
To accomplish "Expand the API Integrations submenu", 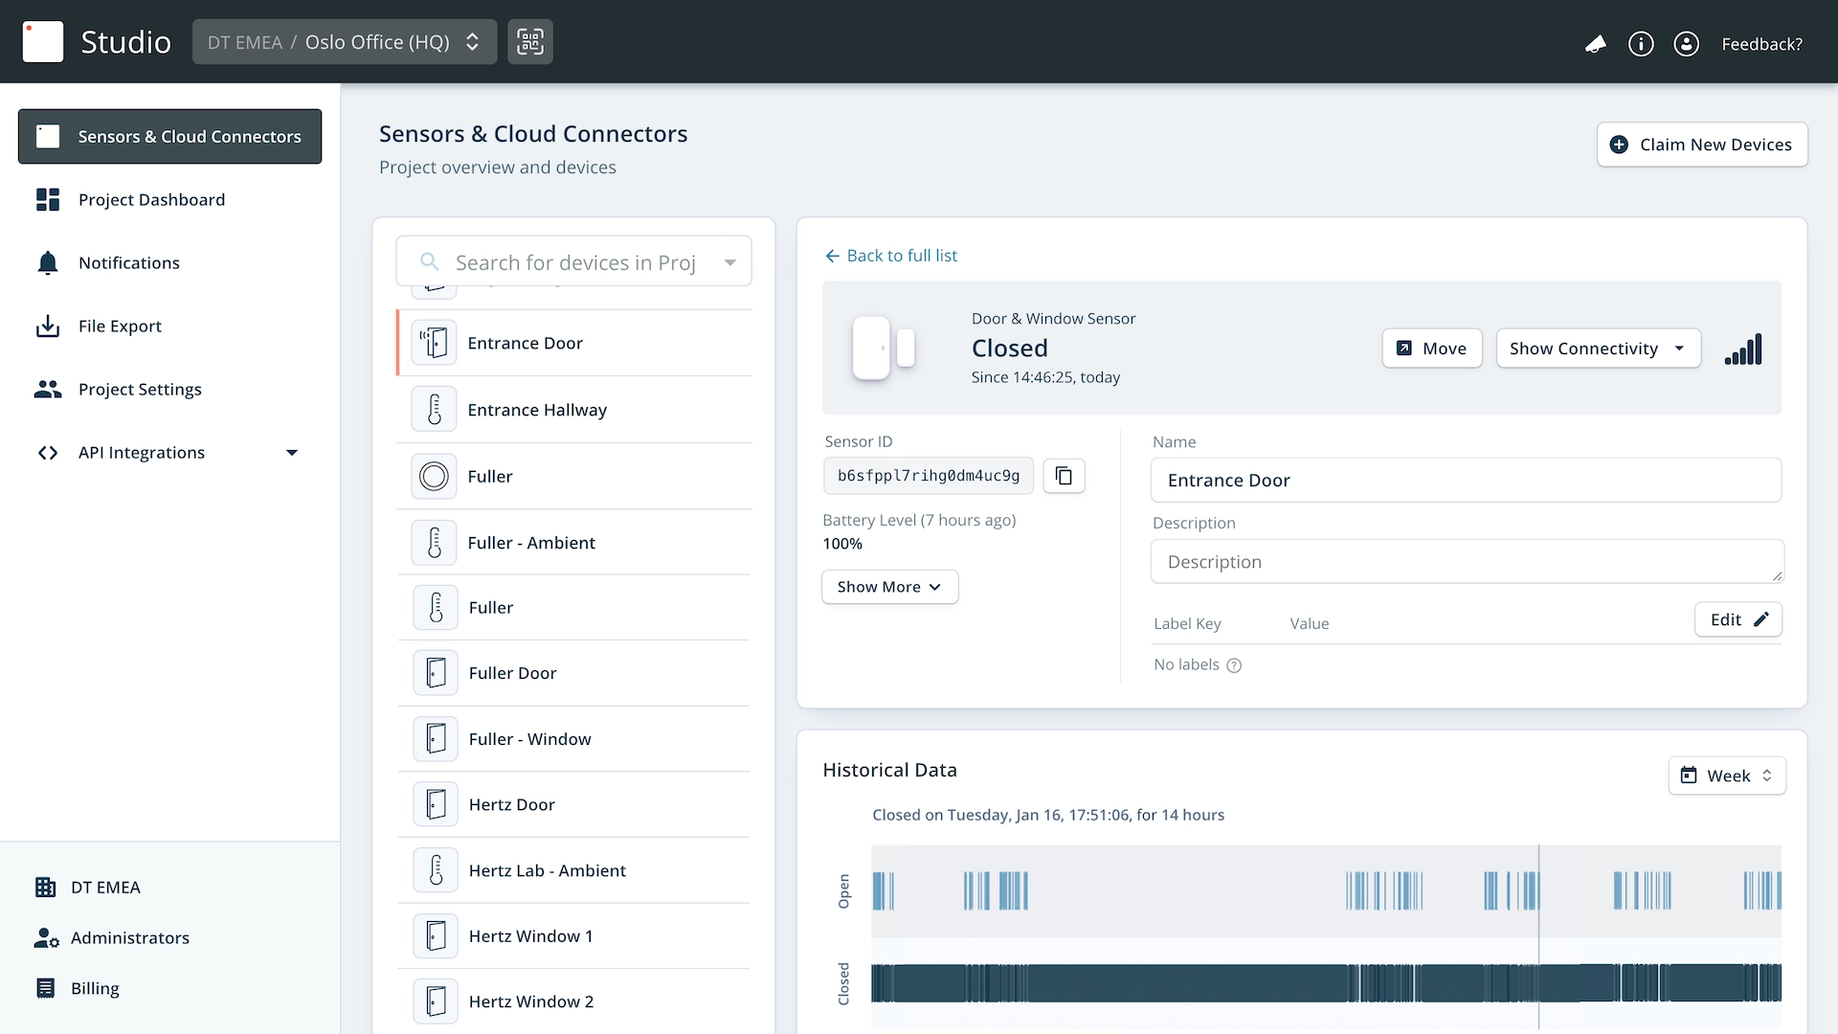I will [x=292, y=453].
